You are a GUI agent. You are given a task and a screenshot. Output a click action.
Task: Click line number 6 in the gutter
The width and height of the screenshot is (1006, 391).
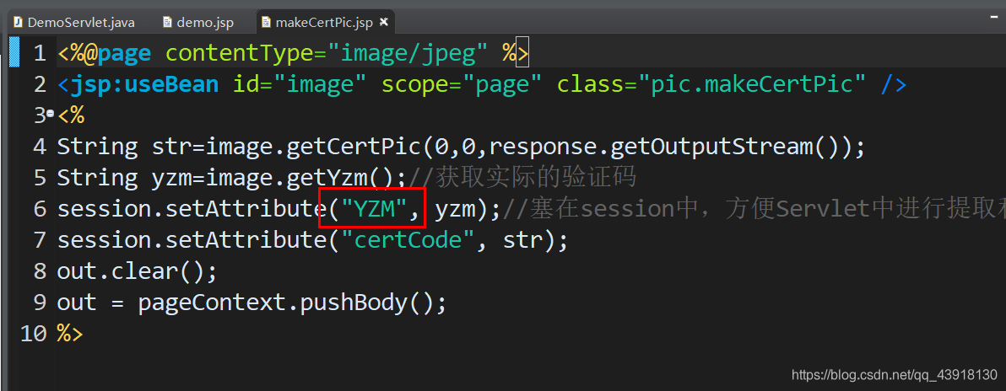[x=40, y=209]
